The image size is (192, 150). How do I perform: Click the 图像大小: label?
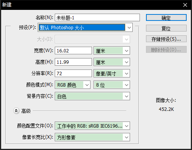[x=166, y=100]
